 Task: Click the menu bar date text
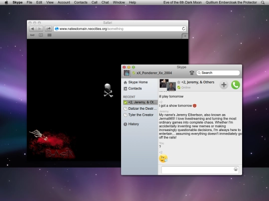coord(182,2)
